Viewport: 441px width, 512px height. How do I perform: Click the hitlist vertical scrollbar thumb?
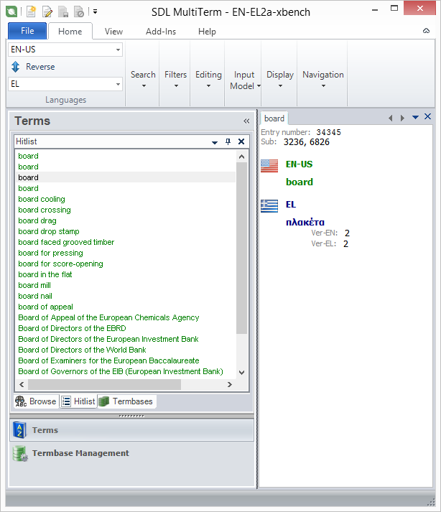coord(242,248)
